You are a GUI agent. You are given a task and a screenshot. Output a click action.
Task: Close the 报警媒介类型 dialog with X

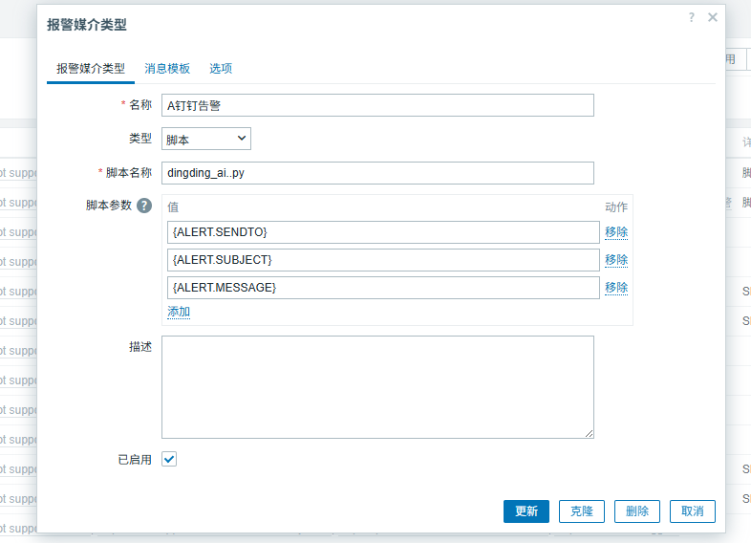click(x=712, y=17)
